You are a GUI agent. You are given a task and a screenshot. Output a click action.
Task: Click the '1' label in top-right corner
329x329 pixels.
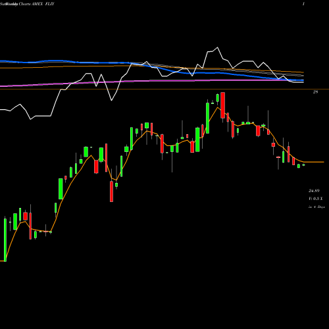click(303, 4)
